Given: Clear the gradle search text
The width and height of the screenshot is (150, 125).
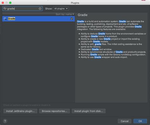Looking at the screenshot, I should (40, 9).
